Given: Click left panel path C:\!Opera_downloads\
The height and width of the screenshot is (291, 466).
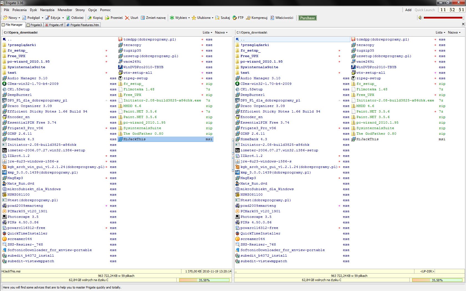Looking at the screenshot, I should click(x=21, y=32).
